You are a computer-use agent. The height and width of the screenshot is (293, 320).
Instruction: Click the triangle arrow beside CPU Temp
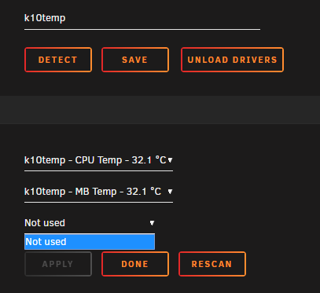[x=170, y=160]
